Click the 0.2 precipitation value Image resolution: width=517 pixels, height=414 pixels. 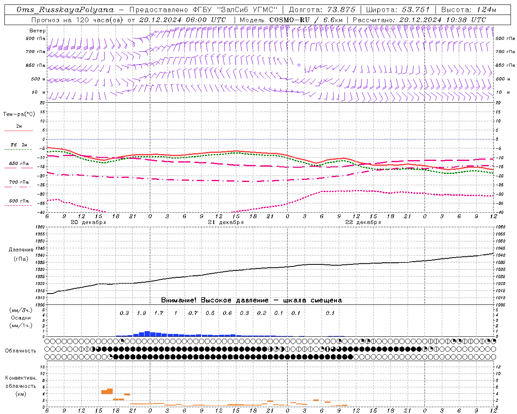point(262,313)
